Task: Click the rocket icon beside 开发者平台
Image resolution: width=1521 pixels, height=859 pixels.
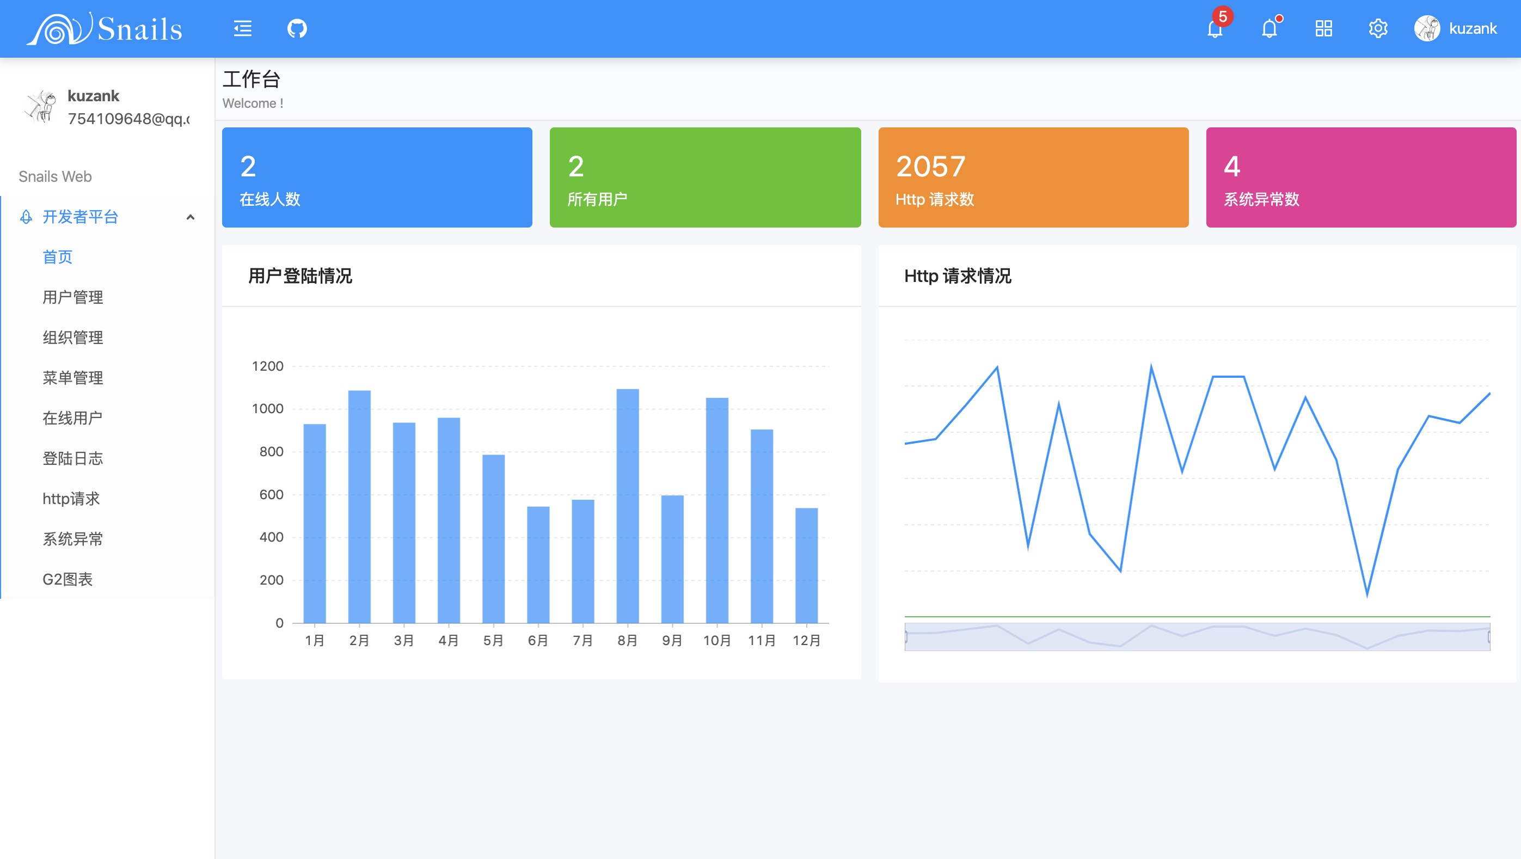Action: point(26,217)
